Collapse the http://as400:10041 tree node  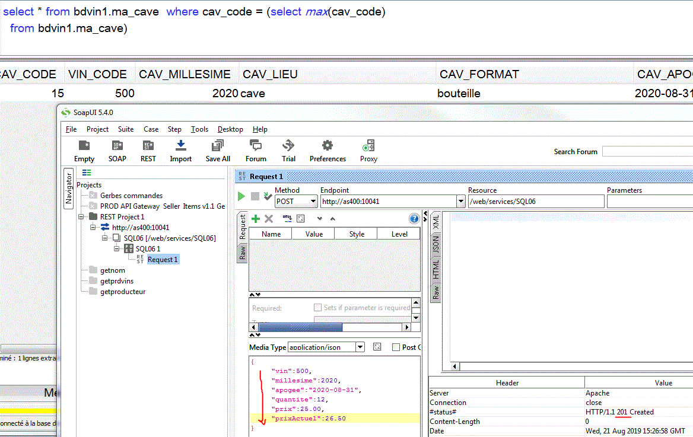click(x=93, y=227)
